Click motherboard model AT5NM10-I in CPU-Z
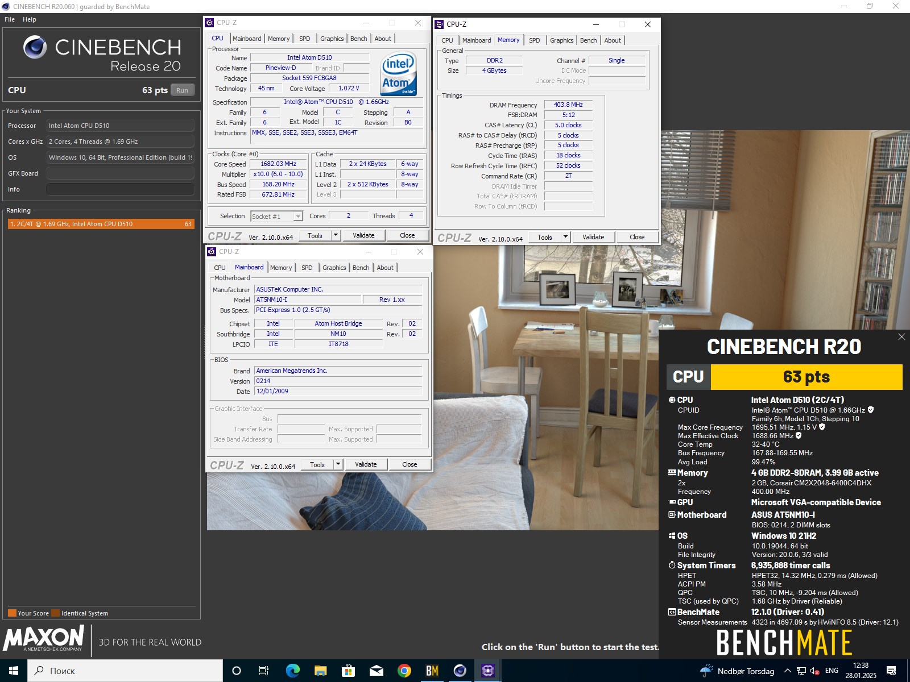The image size is (910, 682). (x=308, y=300)
